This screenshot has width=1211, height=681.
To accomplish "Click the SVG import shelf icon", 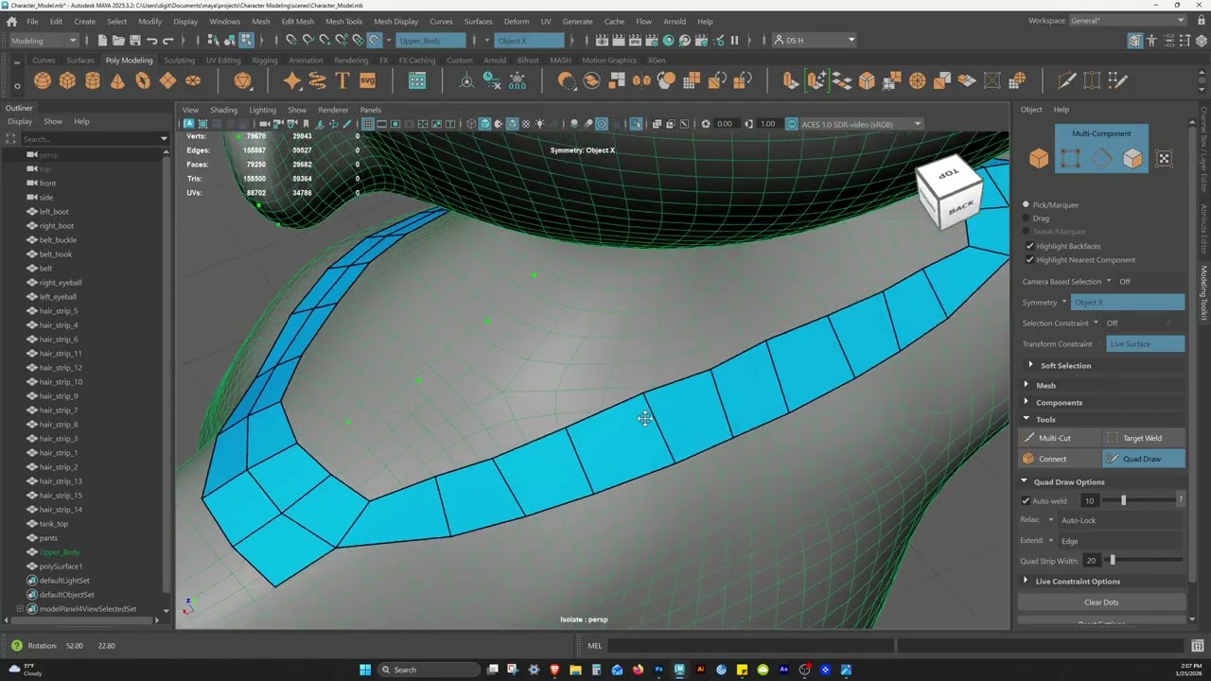I will pos(367,80).
